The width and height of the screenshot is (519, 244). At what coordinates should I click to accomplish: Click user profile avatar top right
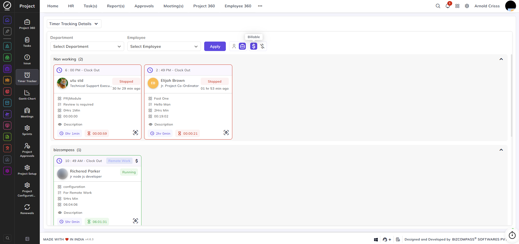[511, 6]
